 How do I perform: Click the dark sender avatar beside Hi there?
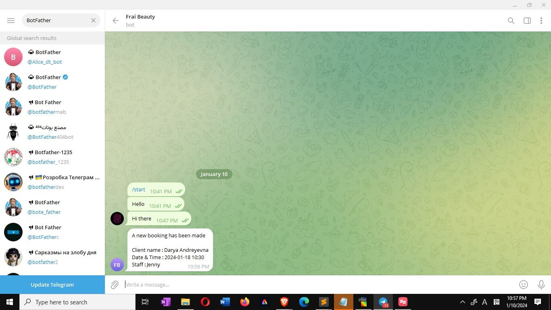(x=117, y=218)
